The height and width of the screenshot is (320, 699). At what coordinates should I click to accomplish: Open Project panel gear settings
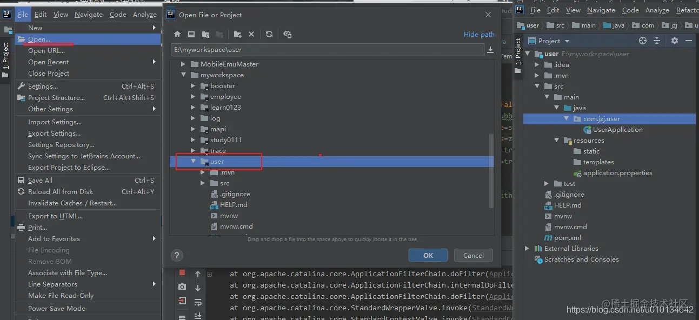(x=675, y=41)
